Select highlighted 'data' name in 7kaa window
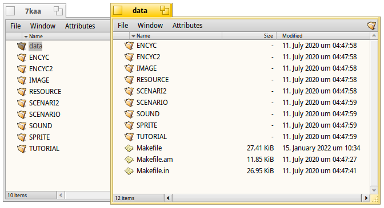Image resolution: width=384 pixels, height=208 pixels. [35, 46]
